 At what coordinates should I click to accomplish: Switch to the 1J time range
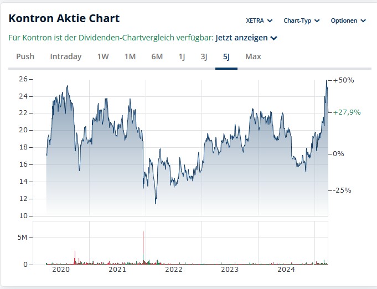coord(182,56)
